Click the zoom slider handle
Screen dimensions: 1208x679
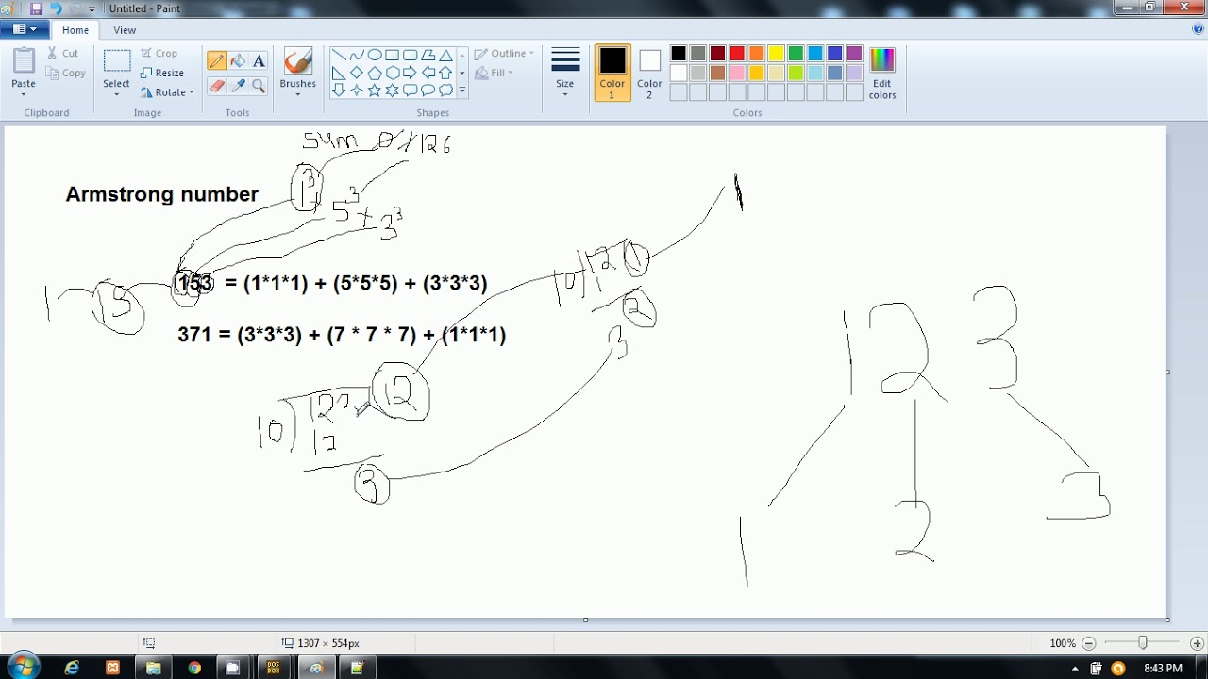coord(1142,643)
